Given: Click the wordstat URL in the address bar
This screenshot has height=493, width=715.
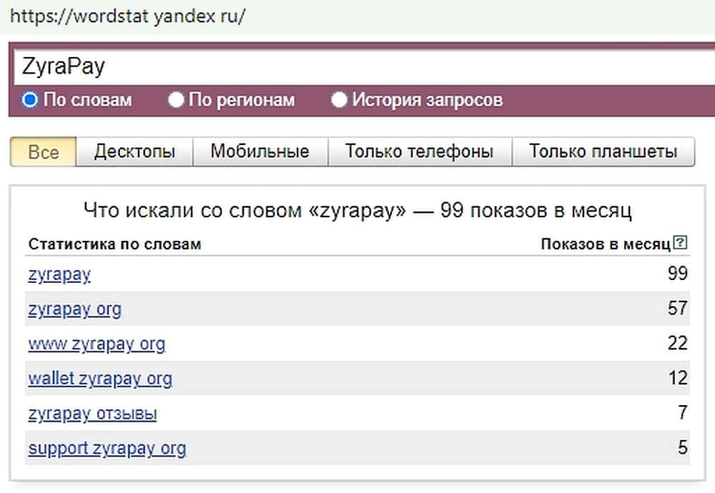Looking at the screenshot, I should [x=128, y=16].
